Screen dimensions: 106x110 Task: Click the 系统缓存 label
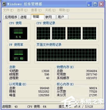tap(63, 78)
